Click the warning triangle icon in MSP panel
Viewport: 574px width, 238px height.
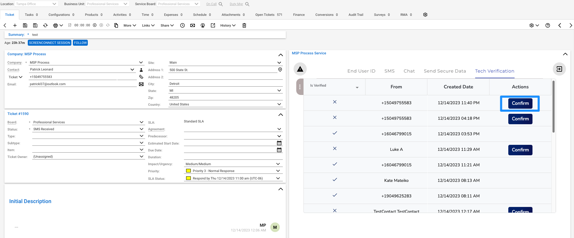click(300, 69)
